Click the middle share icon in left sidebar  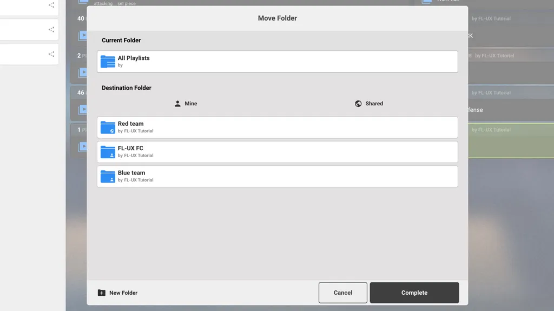point(51,30)
